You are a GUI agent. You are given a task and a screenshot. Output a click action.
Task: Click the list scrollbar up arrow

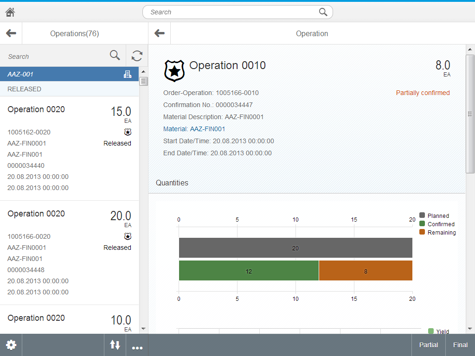point(143,72)
